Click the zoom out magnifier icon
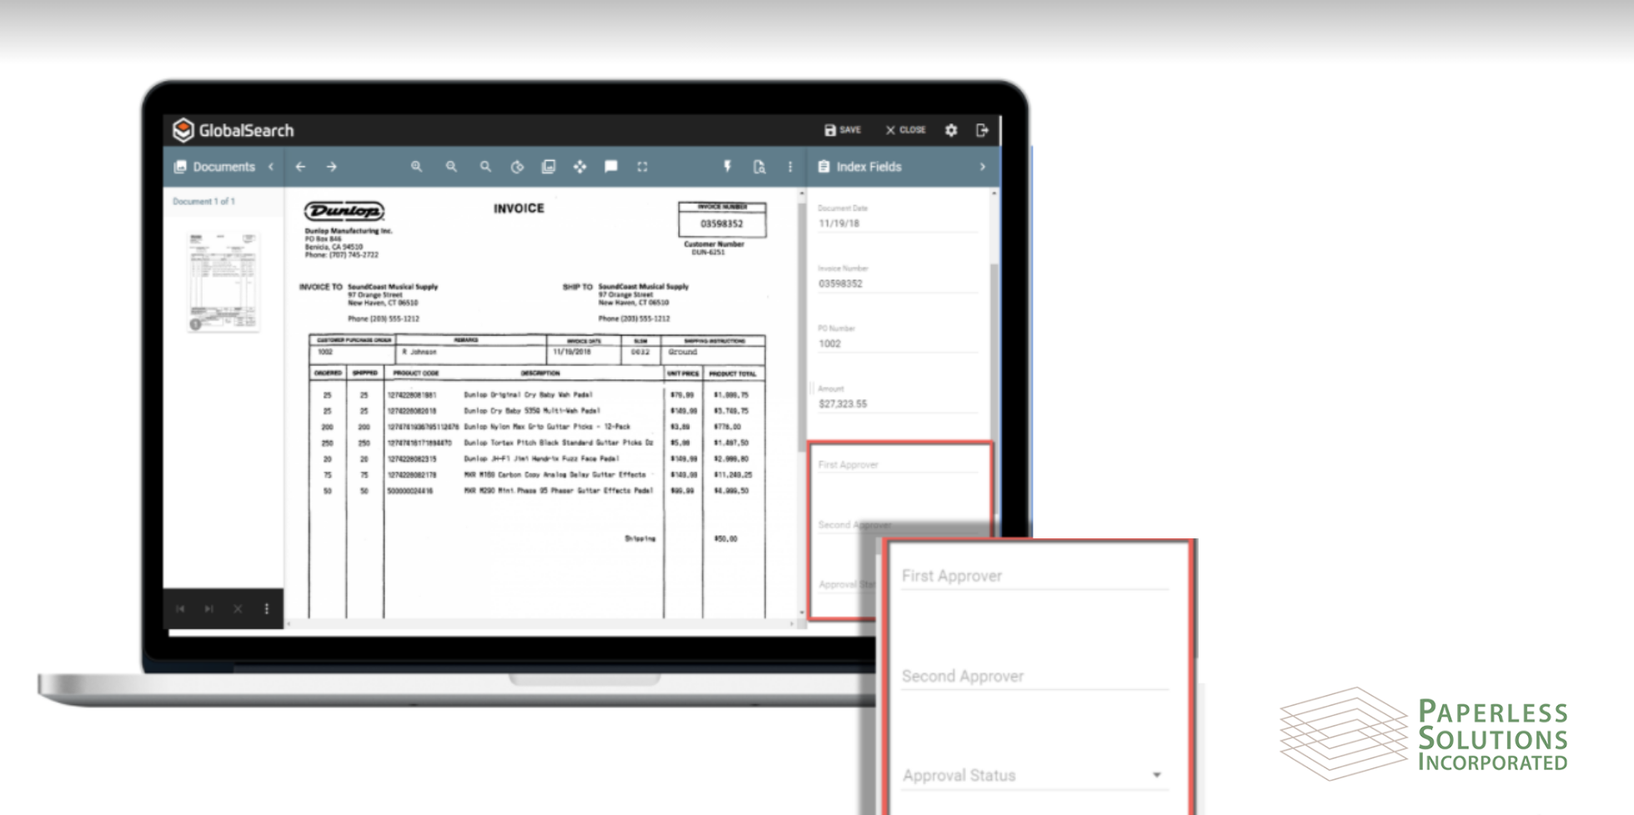 (x=451, y=167)
